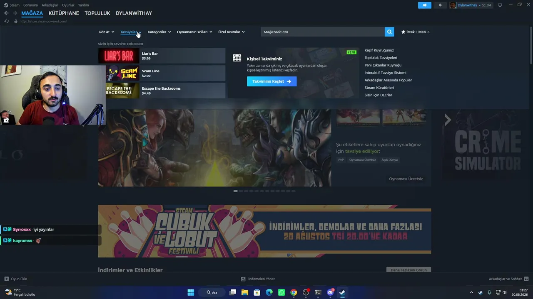Image resolution: width=533 pixels, height=299 pixels.
Task: Click the plus icon for Oyun Ekle
Action: (6, 279)
